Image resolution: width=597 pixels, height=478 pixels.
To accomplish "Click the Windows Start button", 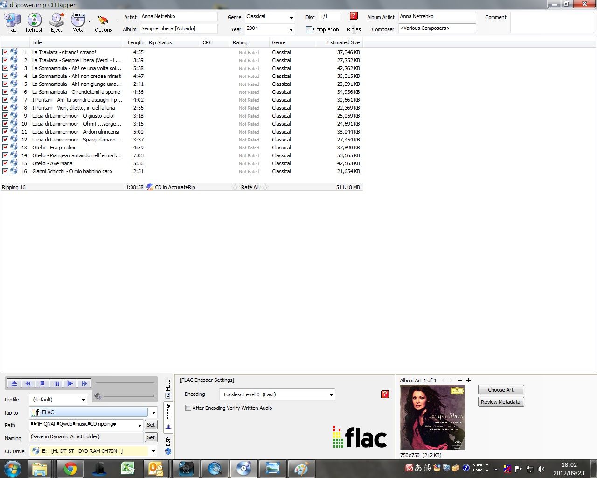I will [x=13, y=469].
